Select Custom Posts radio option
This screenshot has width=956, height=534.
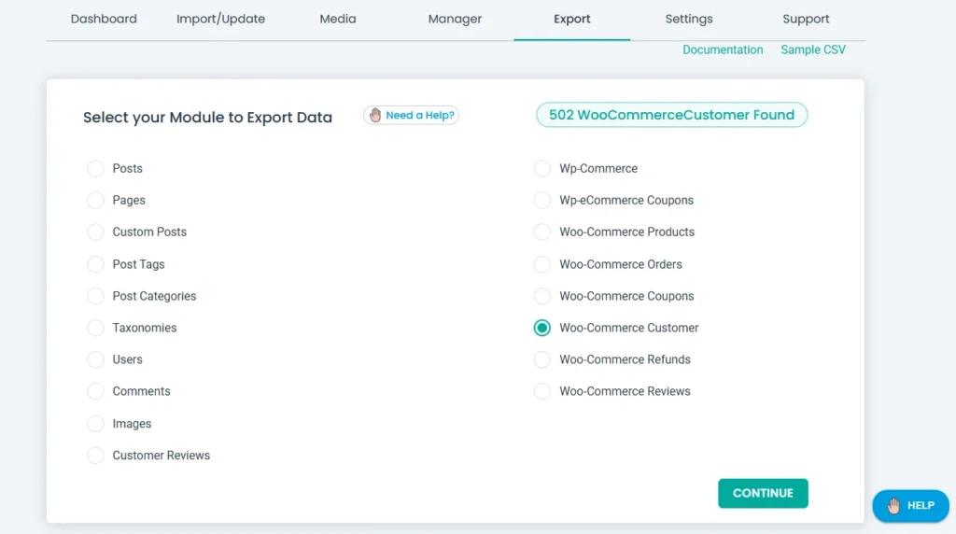(95, 232)
